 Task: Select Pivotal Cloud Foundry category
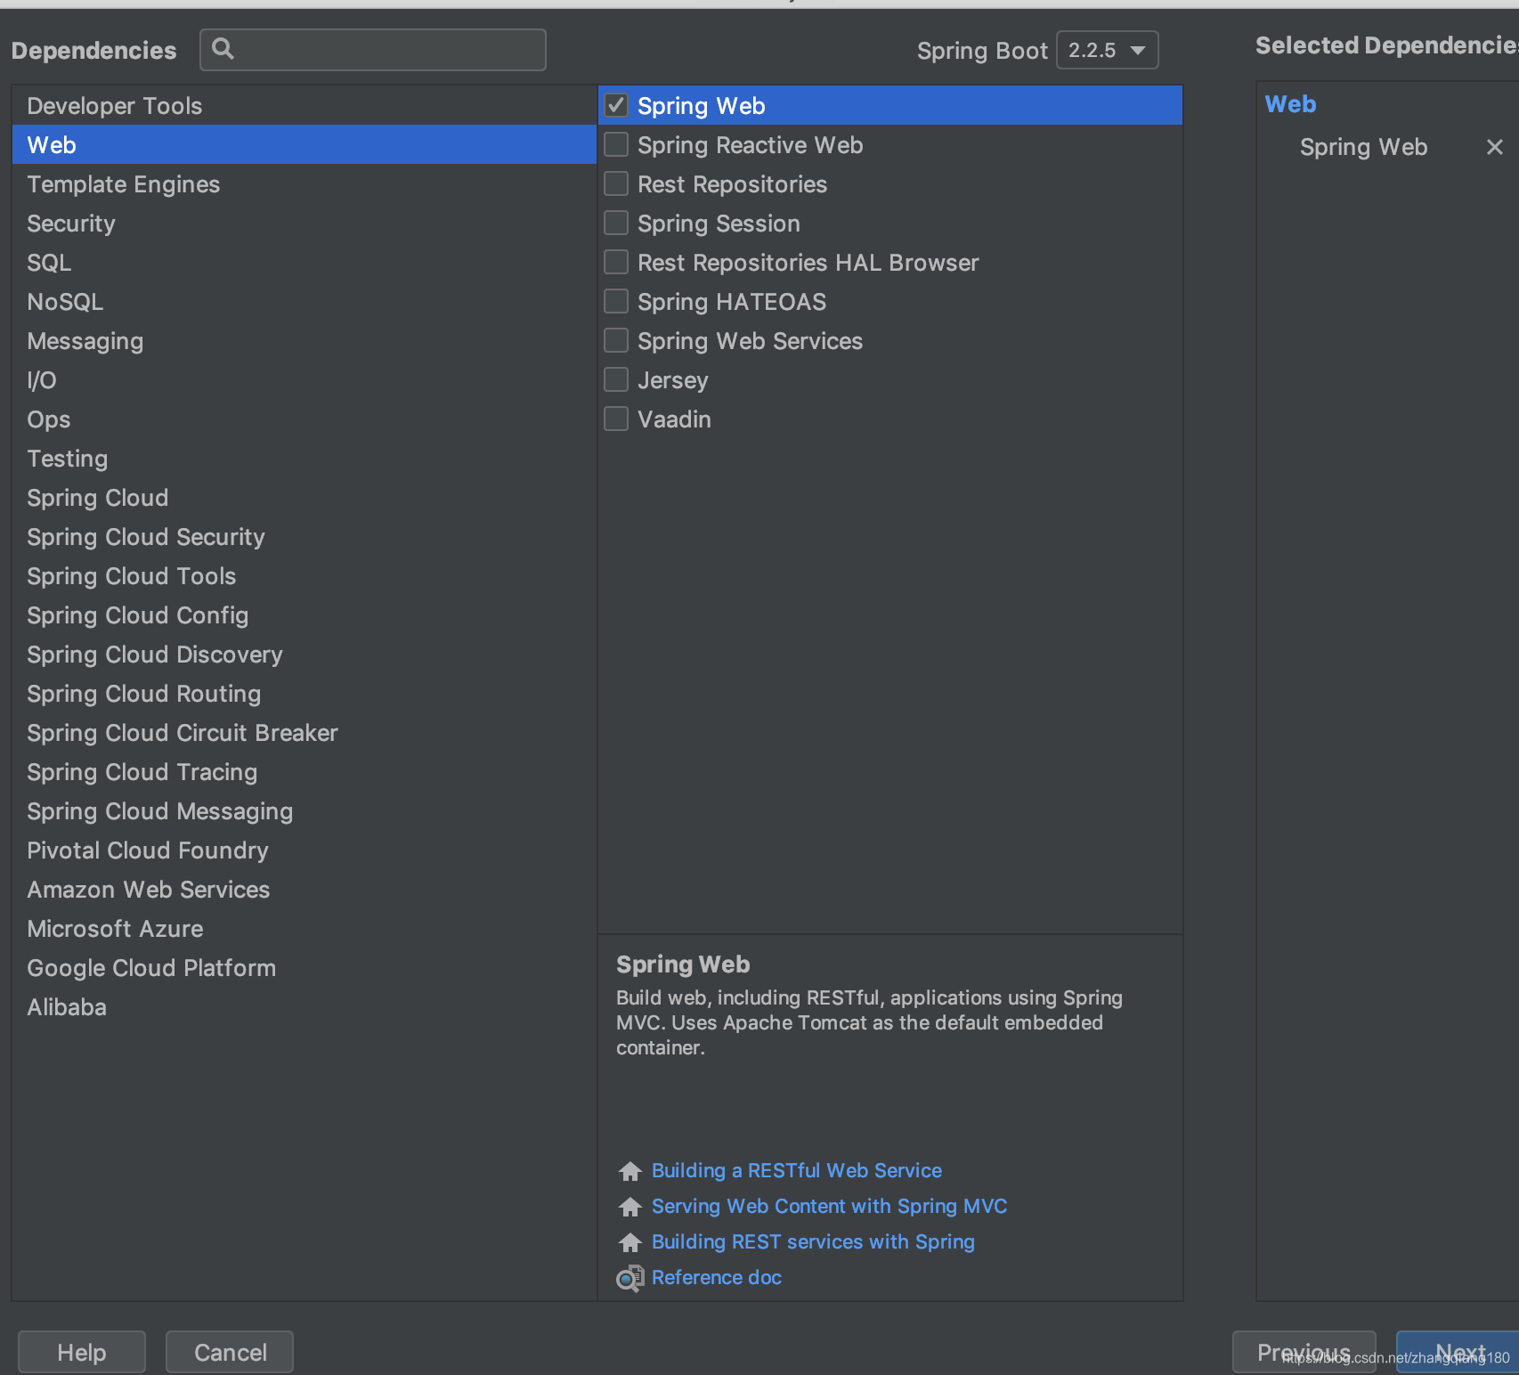point(304,850)
